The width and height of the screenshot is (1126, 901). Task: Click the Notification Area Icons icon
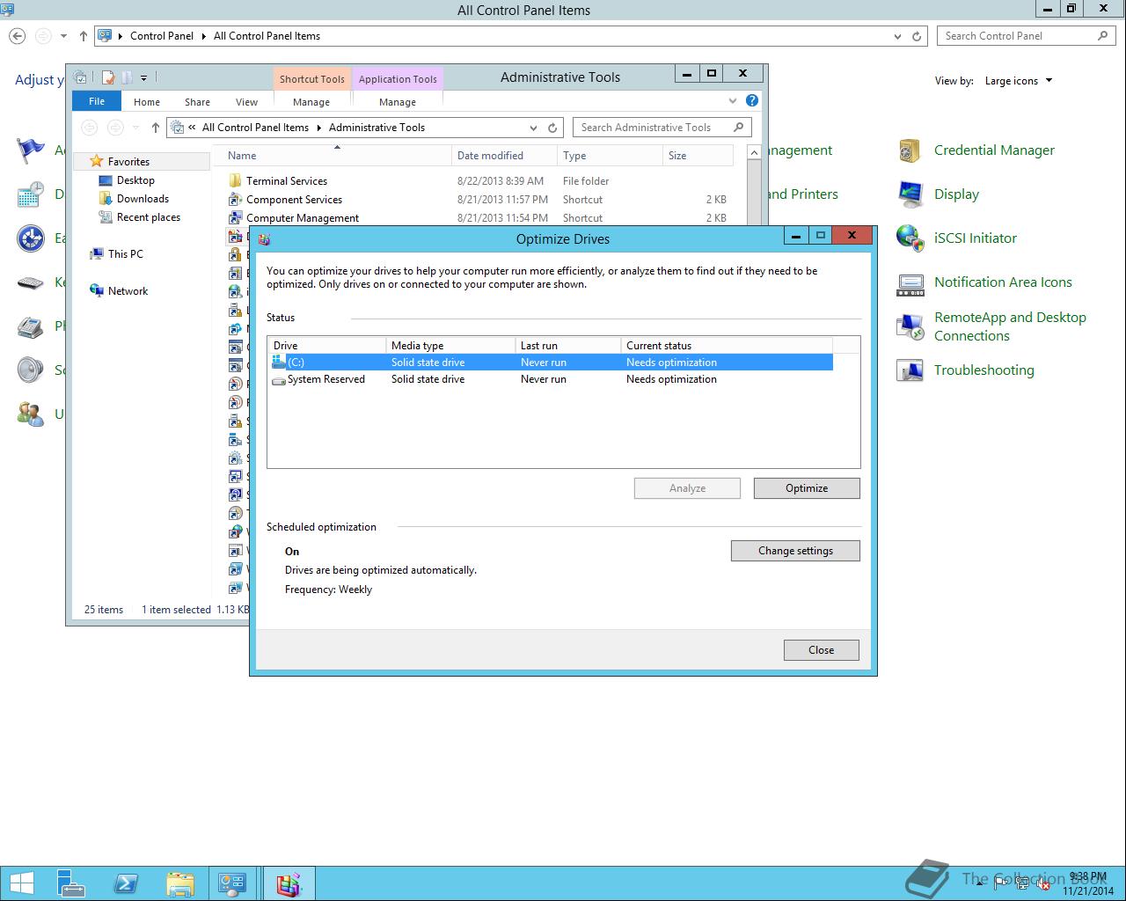coord(909,282)
